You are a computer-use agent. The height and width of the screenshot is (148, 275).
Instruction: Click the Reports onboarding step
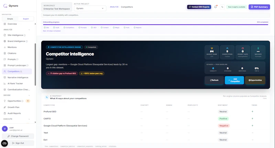pos(138,28)
